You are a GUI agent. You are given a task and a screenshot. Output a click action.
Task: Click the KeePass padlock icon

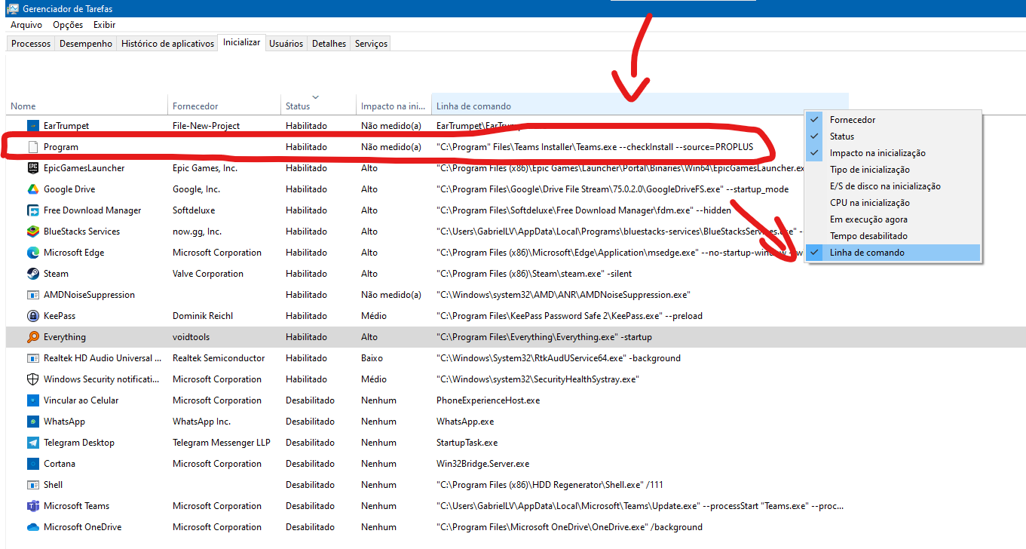[x=32, y=316]
